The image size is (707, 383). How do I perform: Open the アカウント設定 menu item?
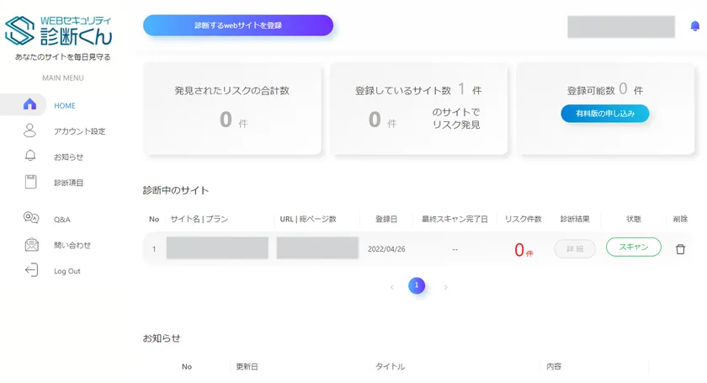click(79, 131)
